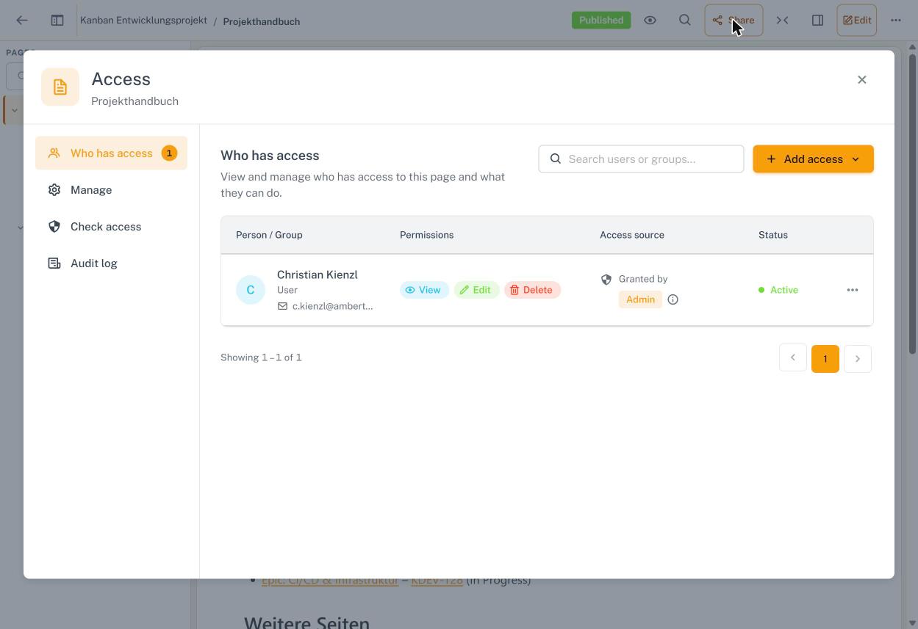Click the Showing 1–1 of 1 text
Screen dimensions: 918x629
coord(261,357)
